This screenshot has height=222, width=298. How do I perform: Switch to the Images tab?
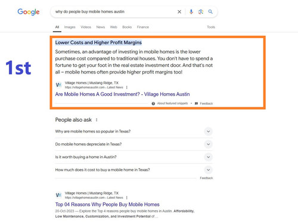(70, 27)
